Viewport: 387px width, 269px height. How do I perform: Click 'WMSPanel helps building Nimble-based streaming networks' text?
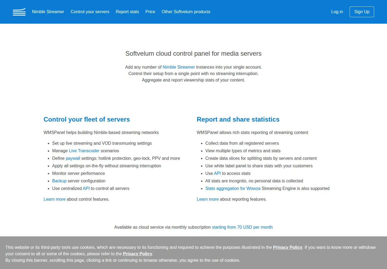coord(101,133)
